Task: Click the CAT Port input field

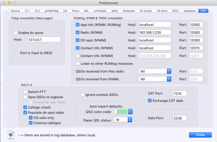Action: pyautogui.click(x=179, y=93)
